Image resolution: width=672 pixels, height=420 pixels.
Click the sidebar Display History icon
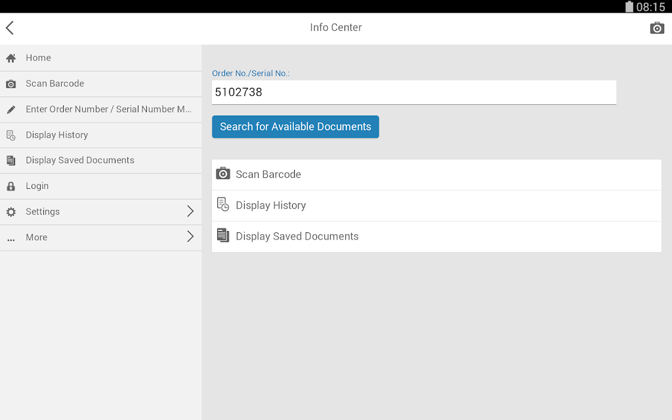coord(11,135)
